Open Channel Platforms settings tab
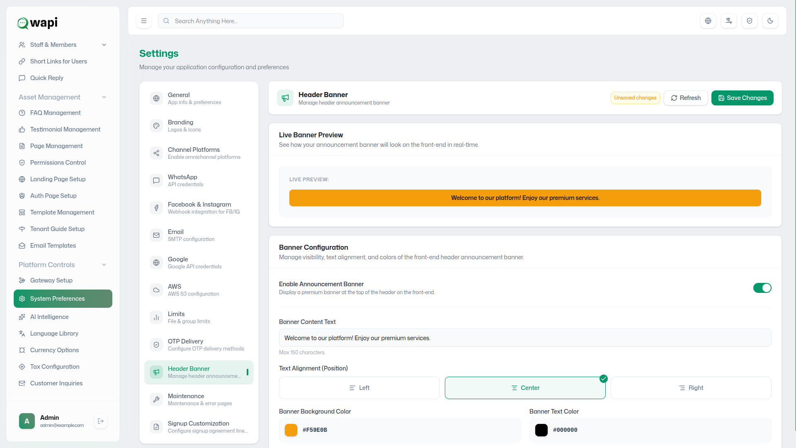Image resolution: width=796 pixels, height=448 pixels. click(199, 153)
